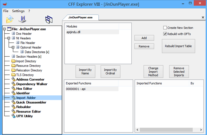Click the cascading windows toolbar icon
The height and width of the screenshot is (135, 207).
[49, 20]
